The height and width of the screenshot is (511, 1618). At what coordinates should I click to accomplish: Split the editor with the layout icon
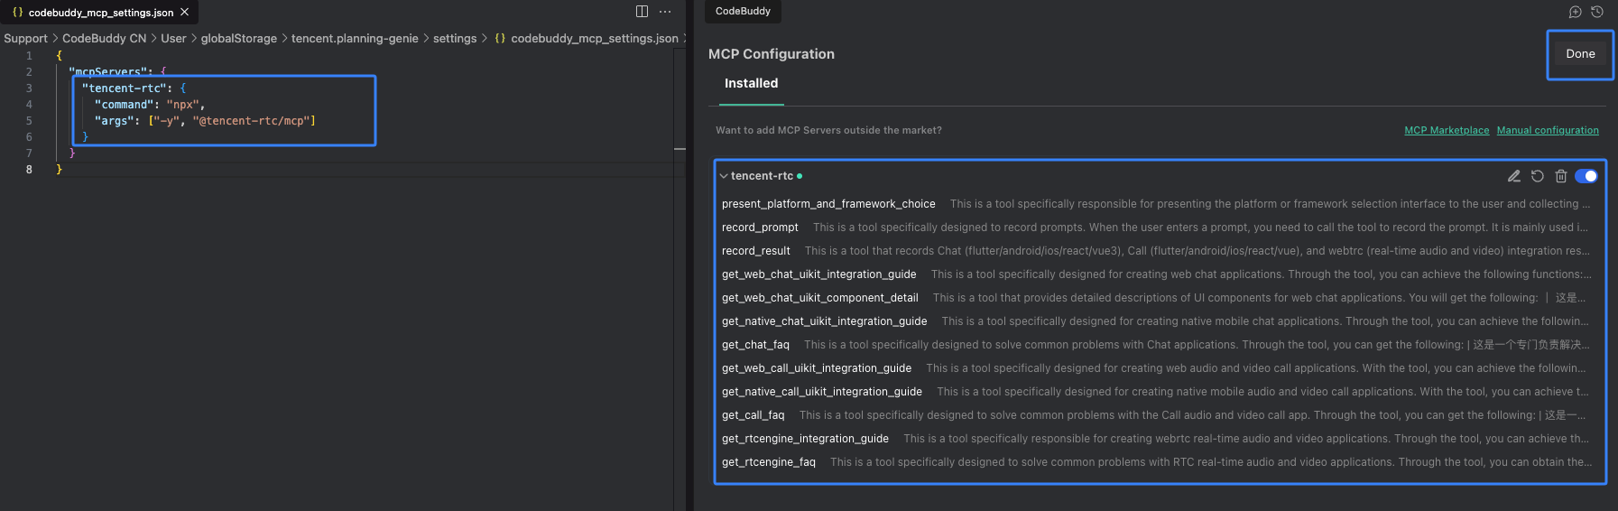642,12
